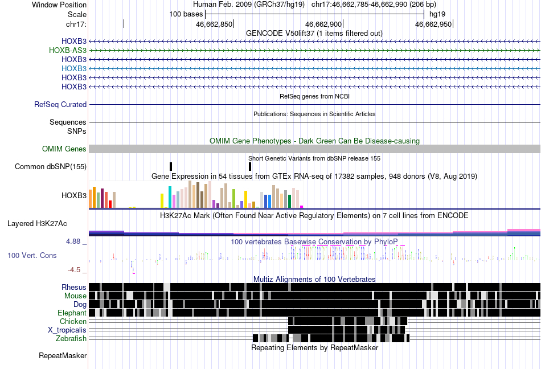
Task: Click the Chicken alignment label
Action: click(x=73, y=321)
